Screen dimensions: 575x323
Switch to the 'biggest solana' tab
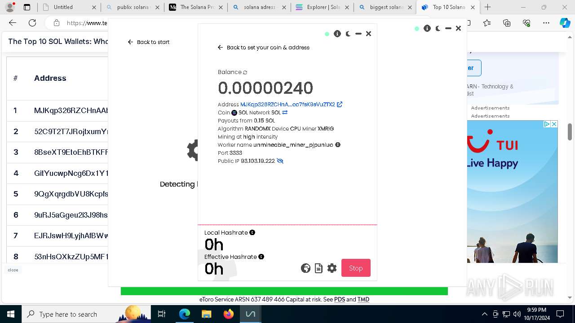click(x=384, y=7)
